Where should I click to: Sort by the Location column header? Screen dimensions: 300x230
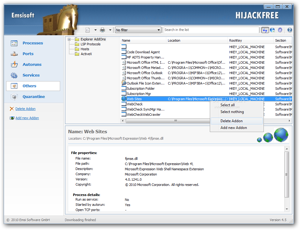[197, 40]
